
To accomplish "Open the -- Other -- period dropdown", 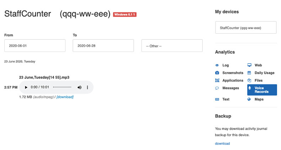I will [x=172, y=46].
